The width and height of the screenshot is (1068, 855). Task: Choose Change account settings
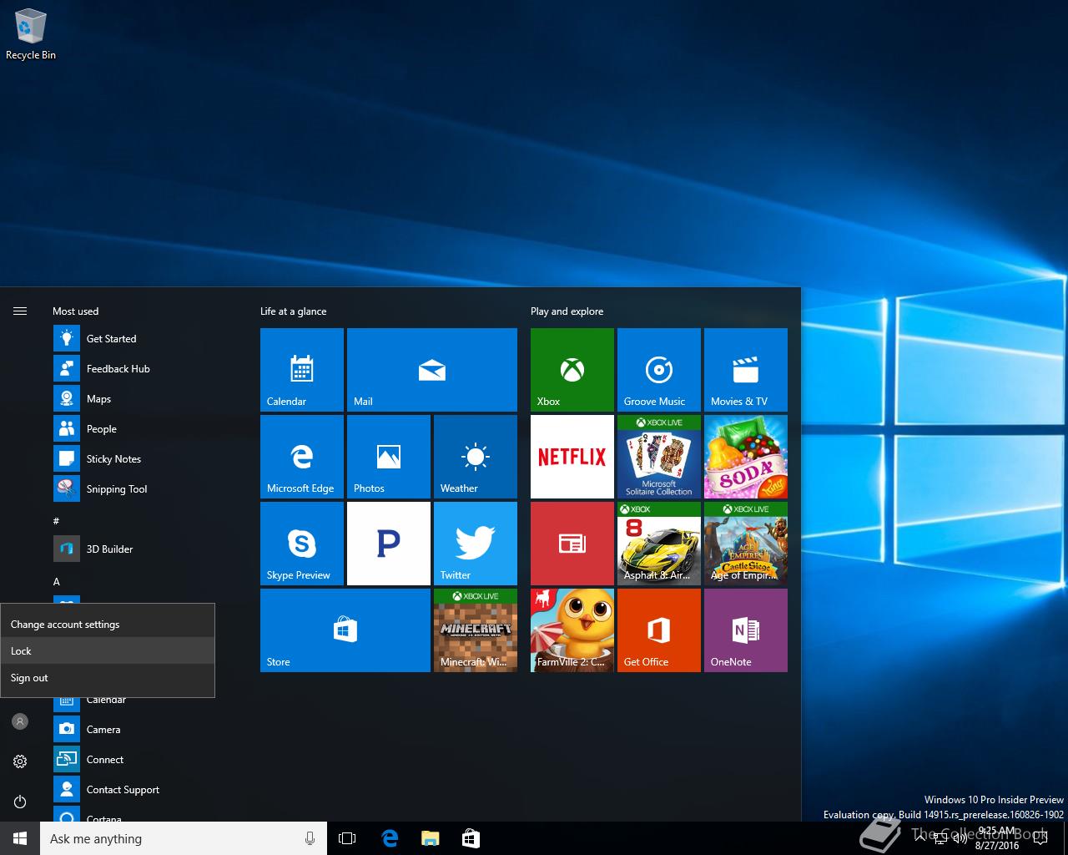[108, 625]
